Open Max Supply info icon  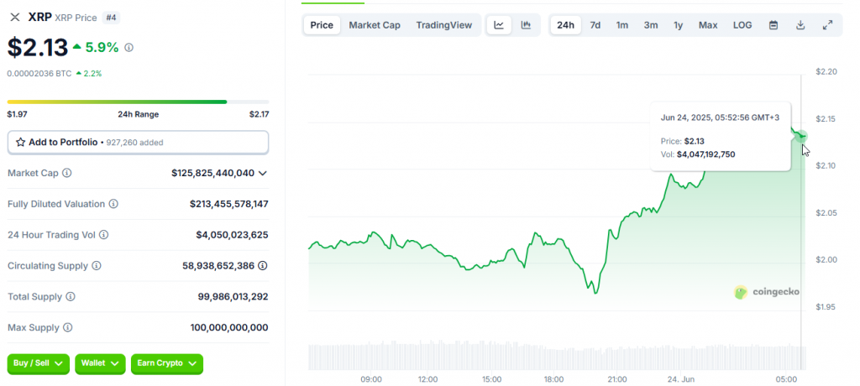point(67,328)
